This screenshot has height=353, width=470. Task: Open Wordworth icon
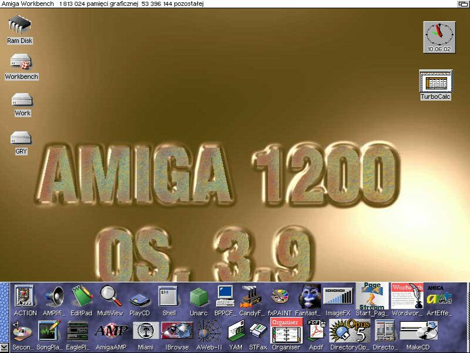(x=407, y=299)
